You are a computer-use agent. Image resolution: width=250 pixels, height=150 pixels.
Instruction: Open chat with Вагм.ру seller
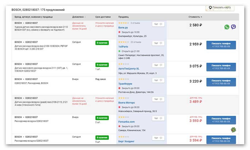pos(158,24)
